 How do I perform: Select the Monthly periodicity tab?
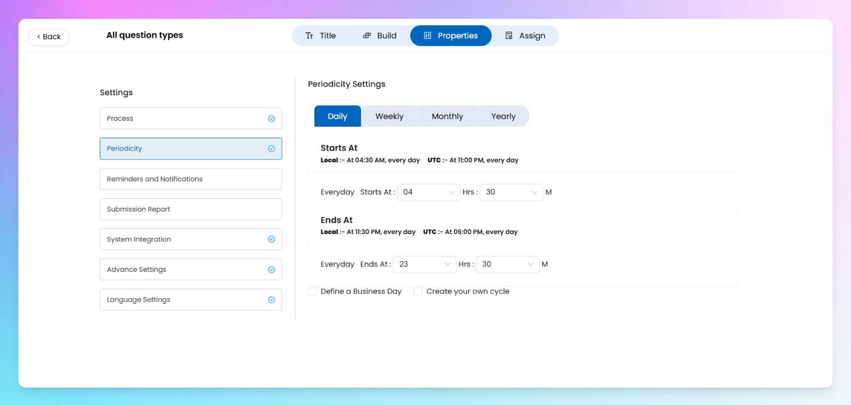coord(447,116)
